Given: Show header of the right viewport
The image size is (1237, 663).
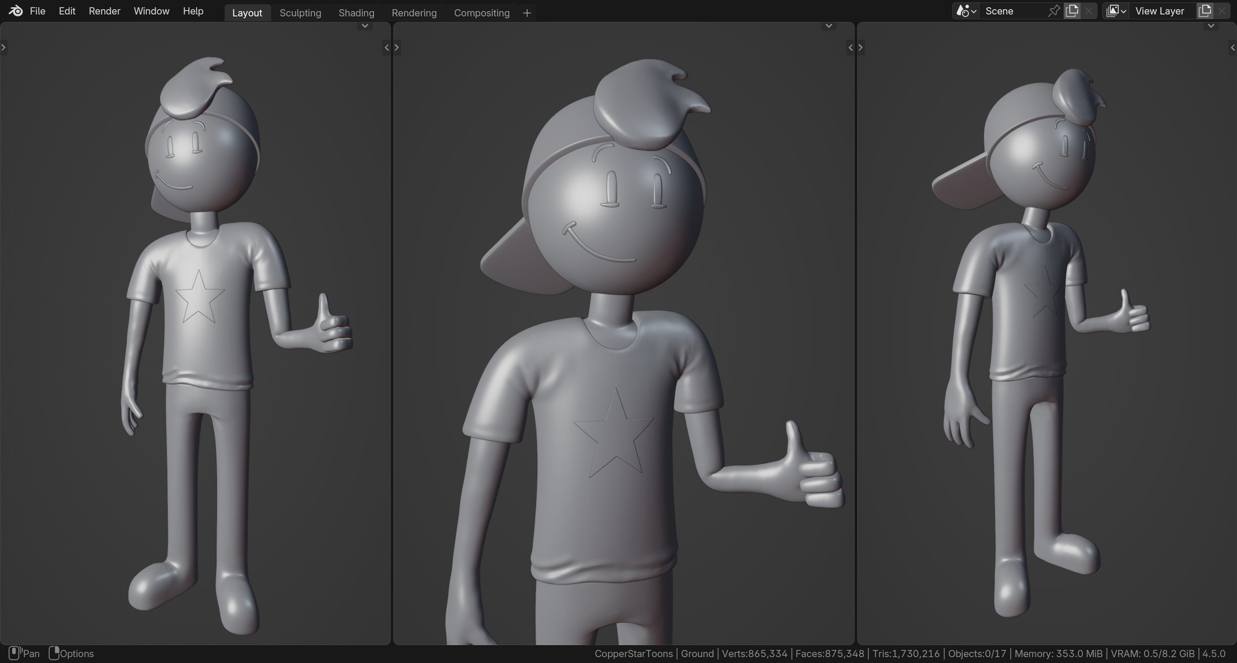Looking at the screenshot, I should tap(1211, 26).
